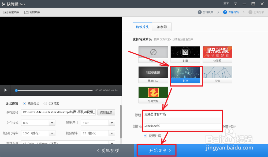The height and width of the screenshot is (157, 268).
Task: Go back with 剪辑视频 button
Action: pyautogui.click(x=108, y=150)
